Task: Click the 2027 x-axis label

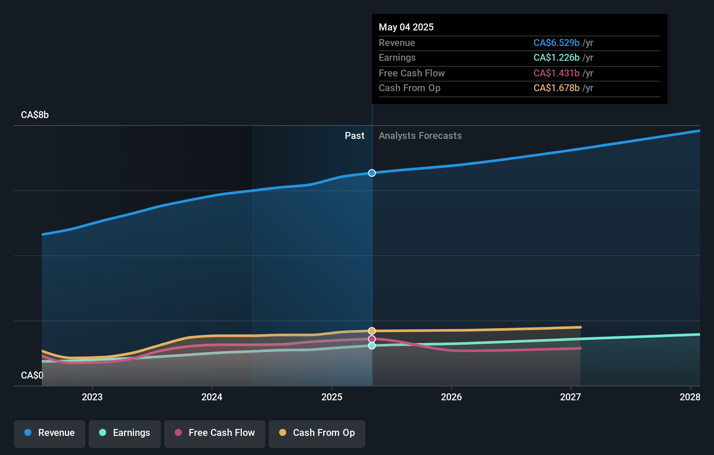Action: pos(571,397)
